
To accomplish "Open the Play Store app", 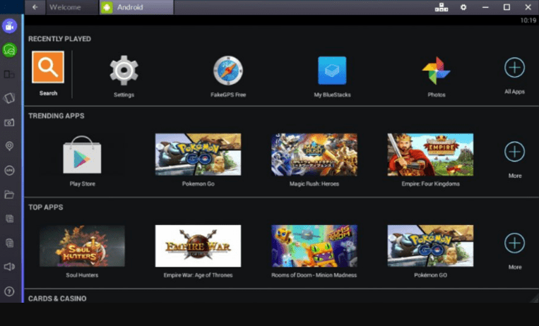I will [x=82, y=155].
